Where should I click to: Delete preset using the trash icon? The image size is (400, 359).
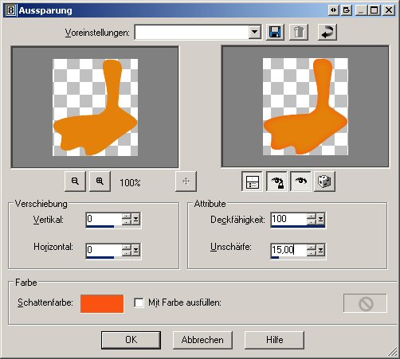tap(299, 32)
